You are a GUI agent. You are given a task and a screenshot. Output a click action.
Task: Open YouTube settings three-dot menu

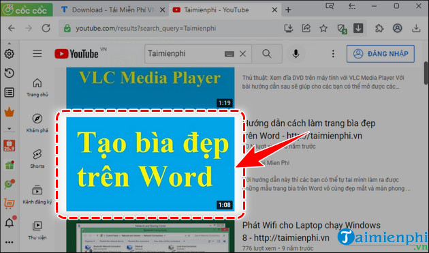pos(333,54)
